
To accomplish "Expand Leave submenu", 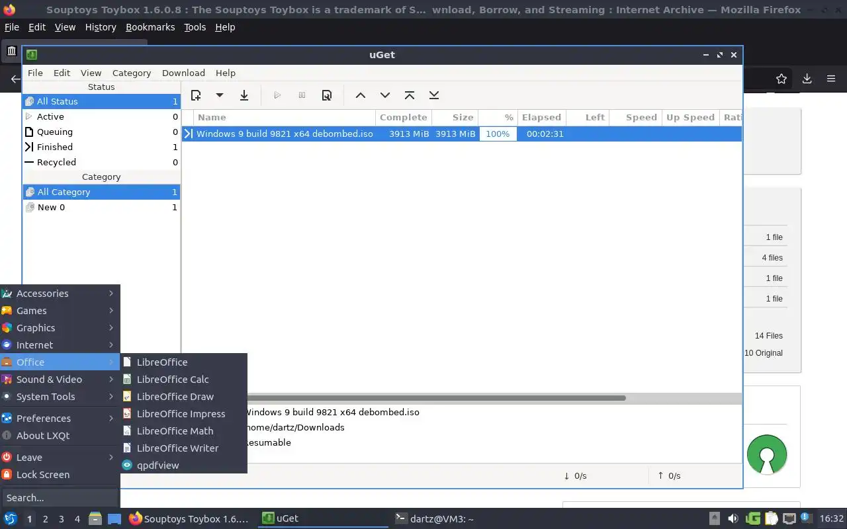I will point(60,458).
